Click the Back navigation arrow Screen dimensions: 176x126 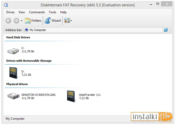[8, 21]
